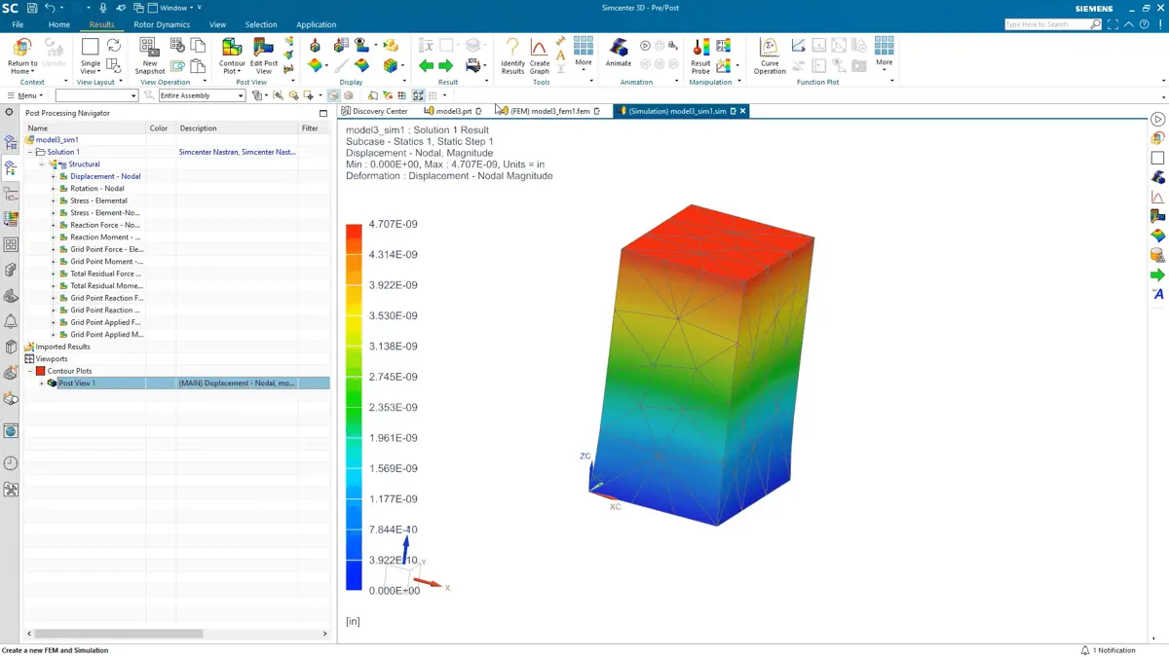Image resolution: width=1169 pixels, height=657 pixels.
Task: Select the Viewports tree item
Action: (x=51, y=359)
